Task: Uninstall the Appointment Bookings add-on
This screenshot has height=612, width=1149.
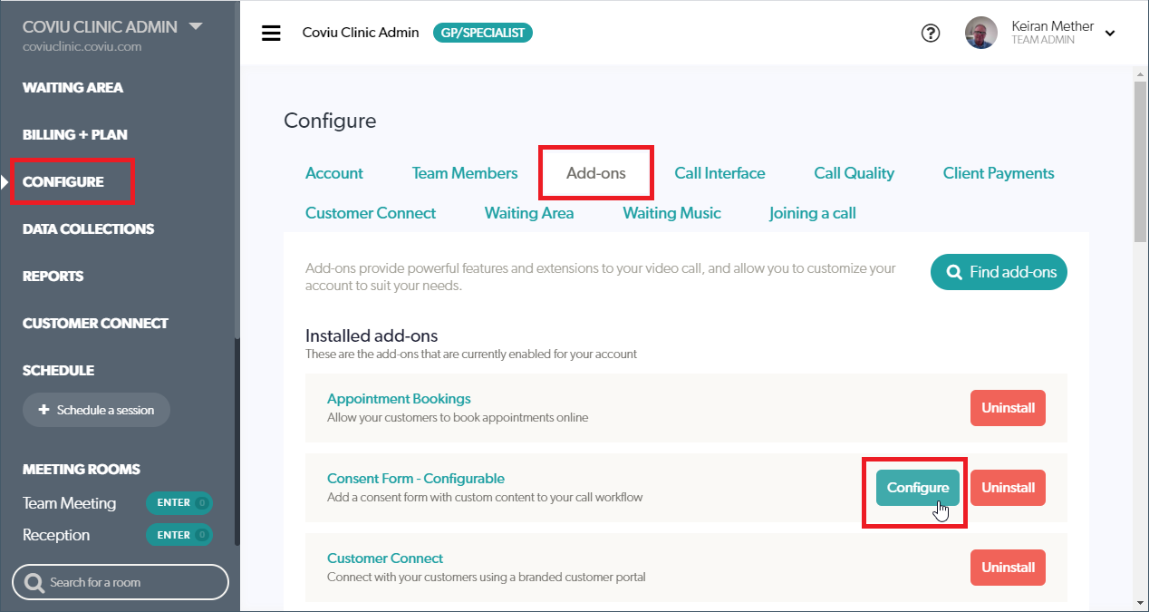Action: click(x=1008, y=408)
